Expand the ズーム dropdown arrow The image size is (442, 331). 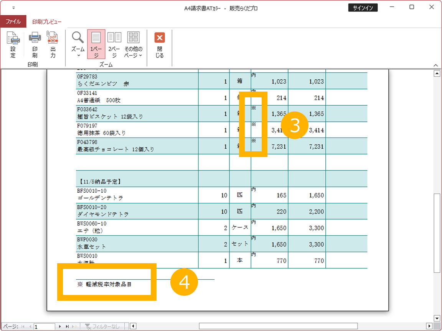[78, 56]
